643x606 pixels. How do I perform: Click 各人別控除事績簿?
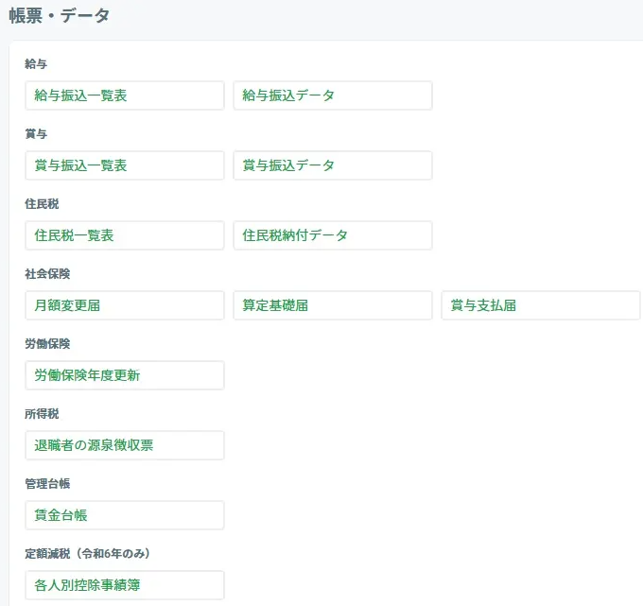pos(124,585)
